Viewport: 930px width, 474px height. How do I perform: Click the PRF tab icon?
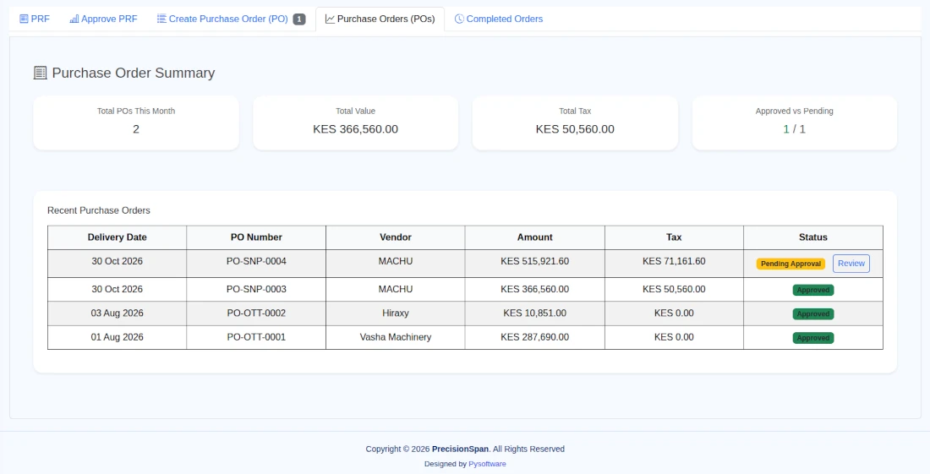tap(24, 19)
